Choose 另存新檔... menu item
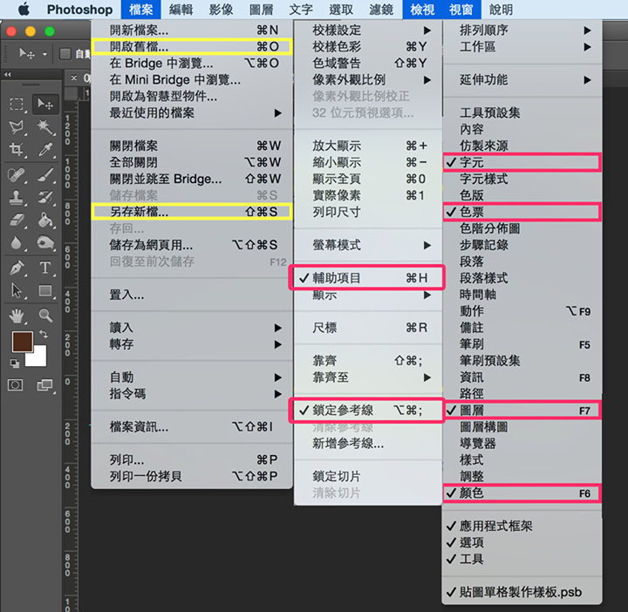 point(192,212)
